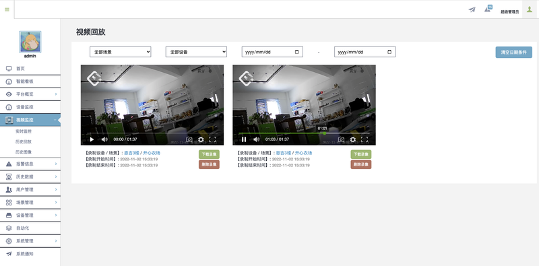The image size is (539, 266).
Task: Click the user profile icon in the header
Action: (x=530, y=9)
